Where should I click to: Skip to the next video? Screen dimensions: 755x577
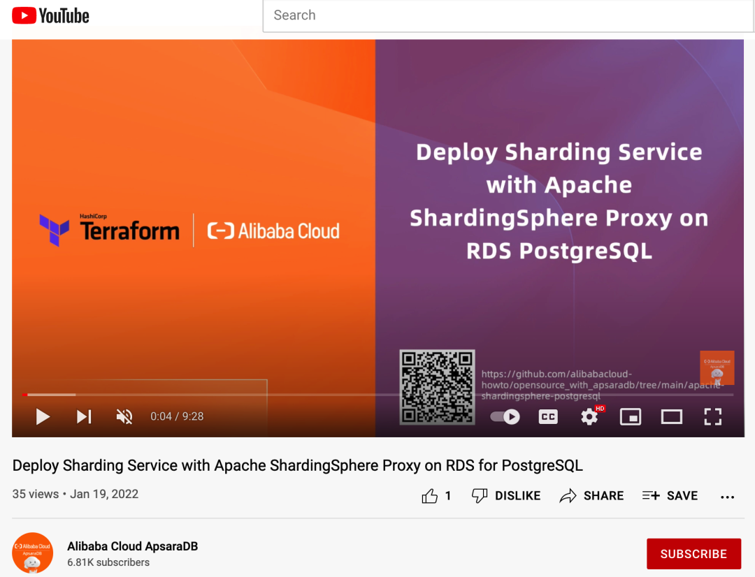click(x=84, y=417)
